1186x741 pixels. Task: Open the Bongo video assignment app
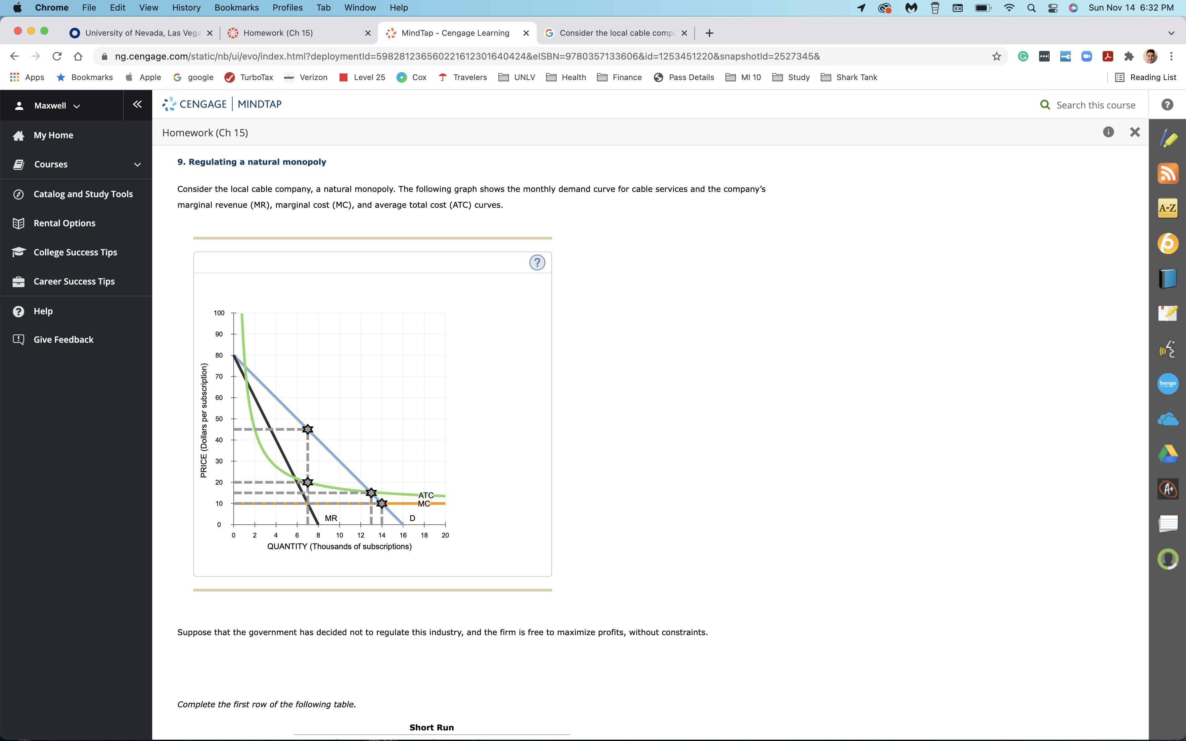[1168, 384]
